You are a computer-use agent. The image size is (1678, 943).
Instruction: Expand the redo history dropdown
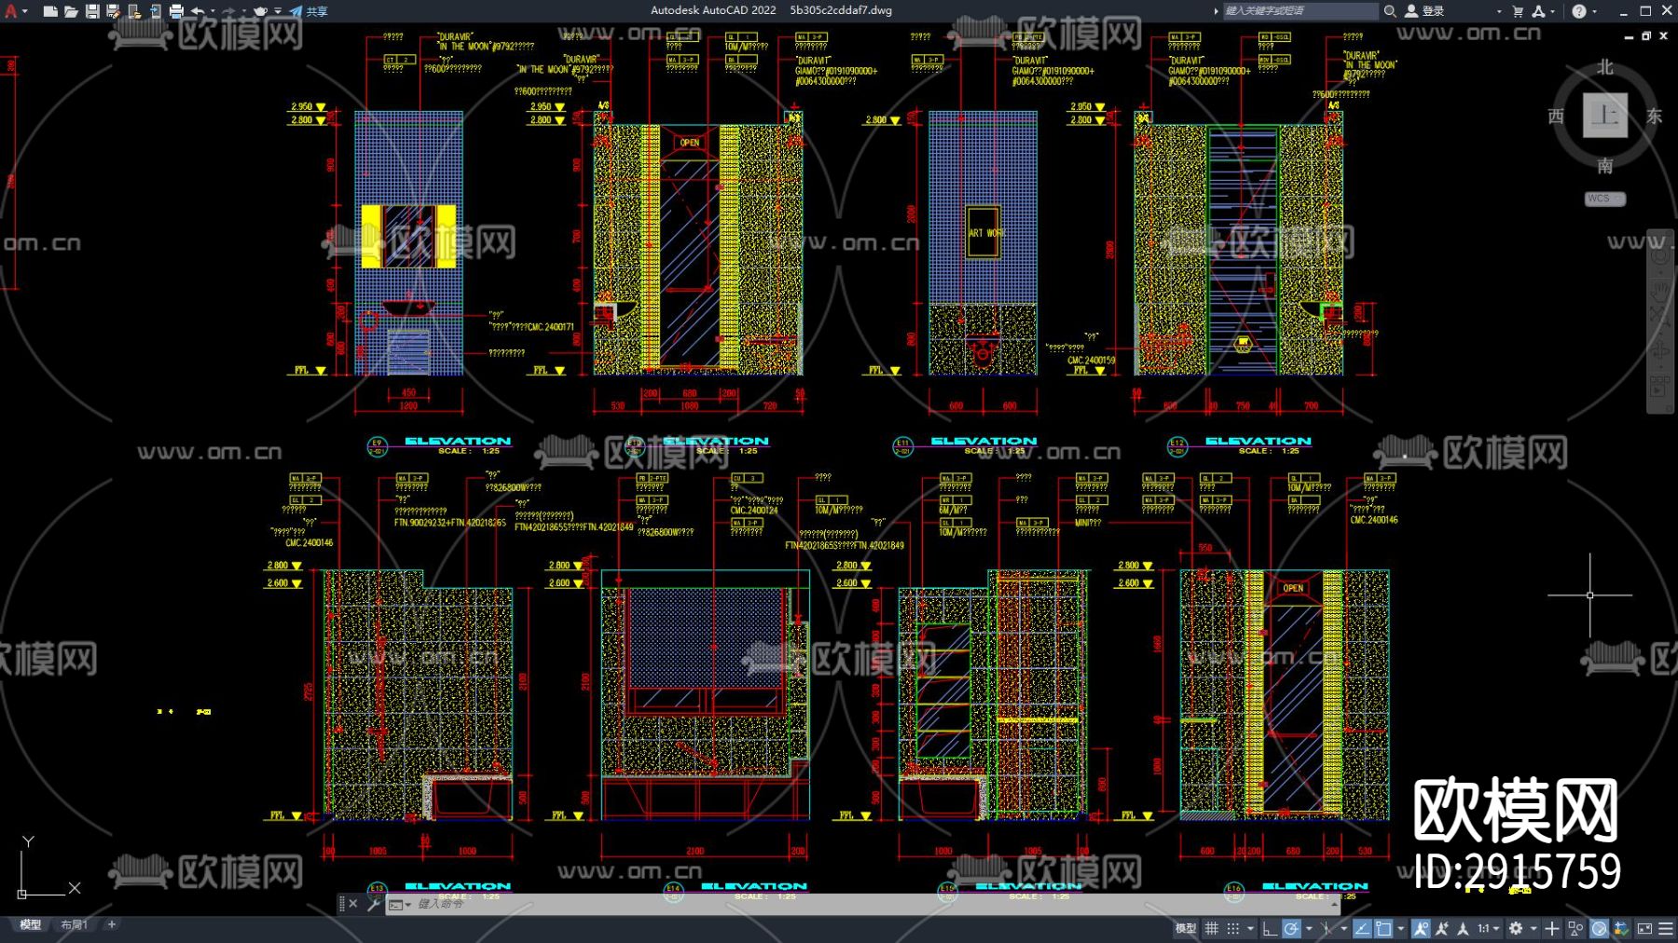coord(244,11)
